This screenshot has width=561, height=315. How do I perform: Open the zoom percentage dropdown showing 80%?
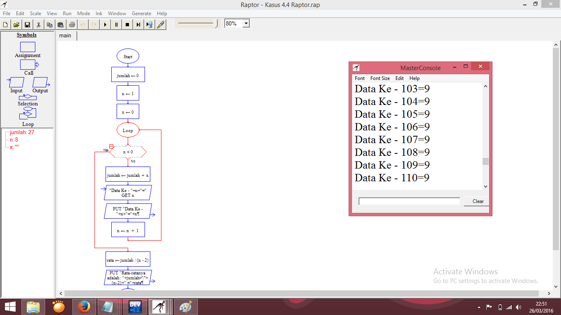(246, 23)
